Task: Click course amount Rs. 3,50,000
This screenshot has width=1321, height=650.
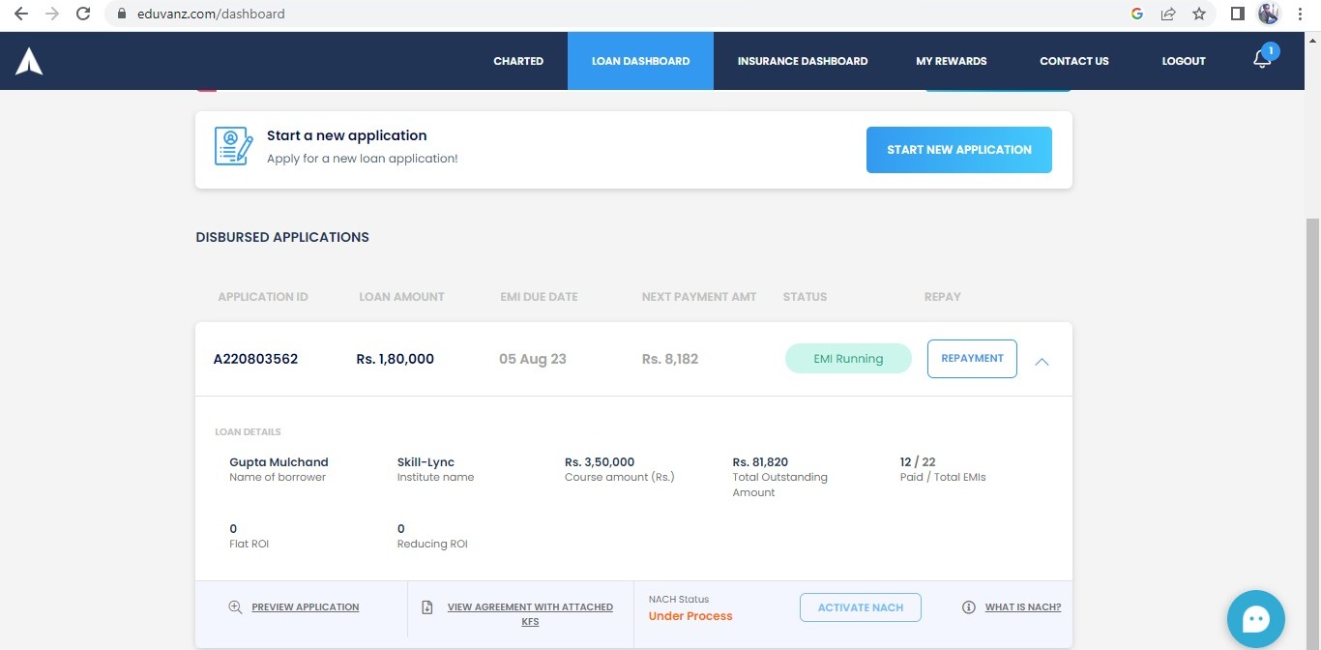Action: point(600,462)
